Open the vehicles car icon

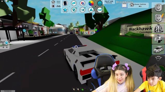[x=158, y=49]
